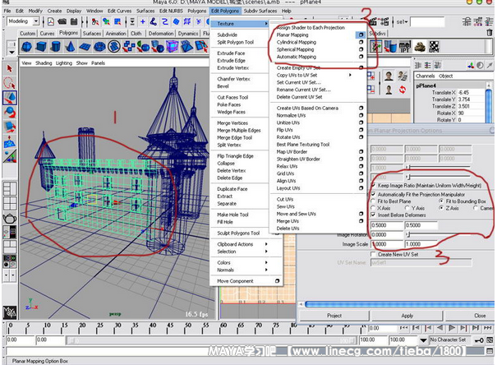
Task: Select Fit to Bounding Box radio button
Action: (441, 201)
